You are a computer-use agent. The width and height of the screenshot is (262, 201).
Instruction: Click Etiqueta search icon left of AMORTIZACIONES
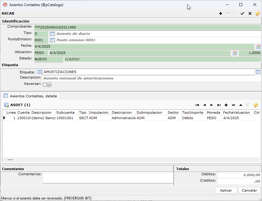tap(40, 72)
